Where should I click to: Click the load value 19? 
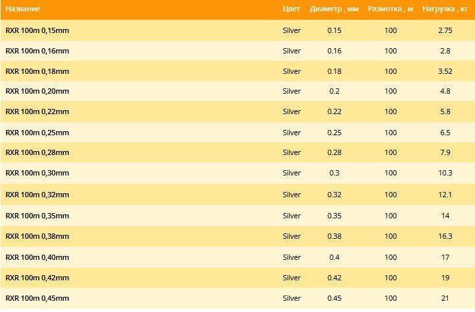[445, 278]
